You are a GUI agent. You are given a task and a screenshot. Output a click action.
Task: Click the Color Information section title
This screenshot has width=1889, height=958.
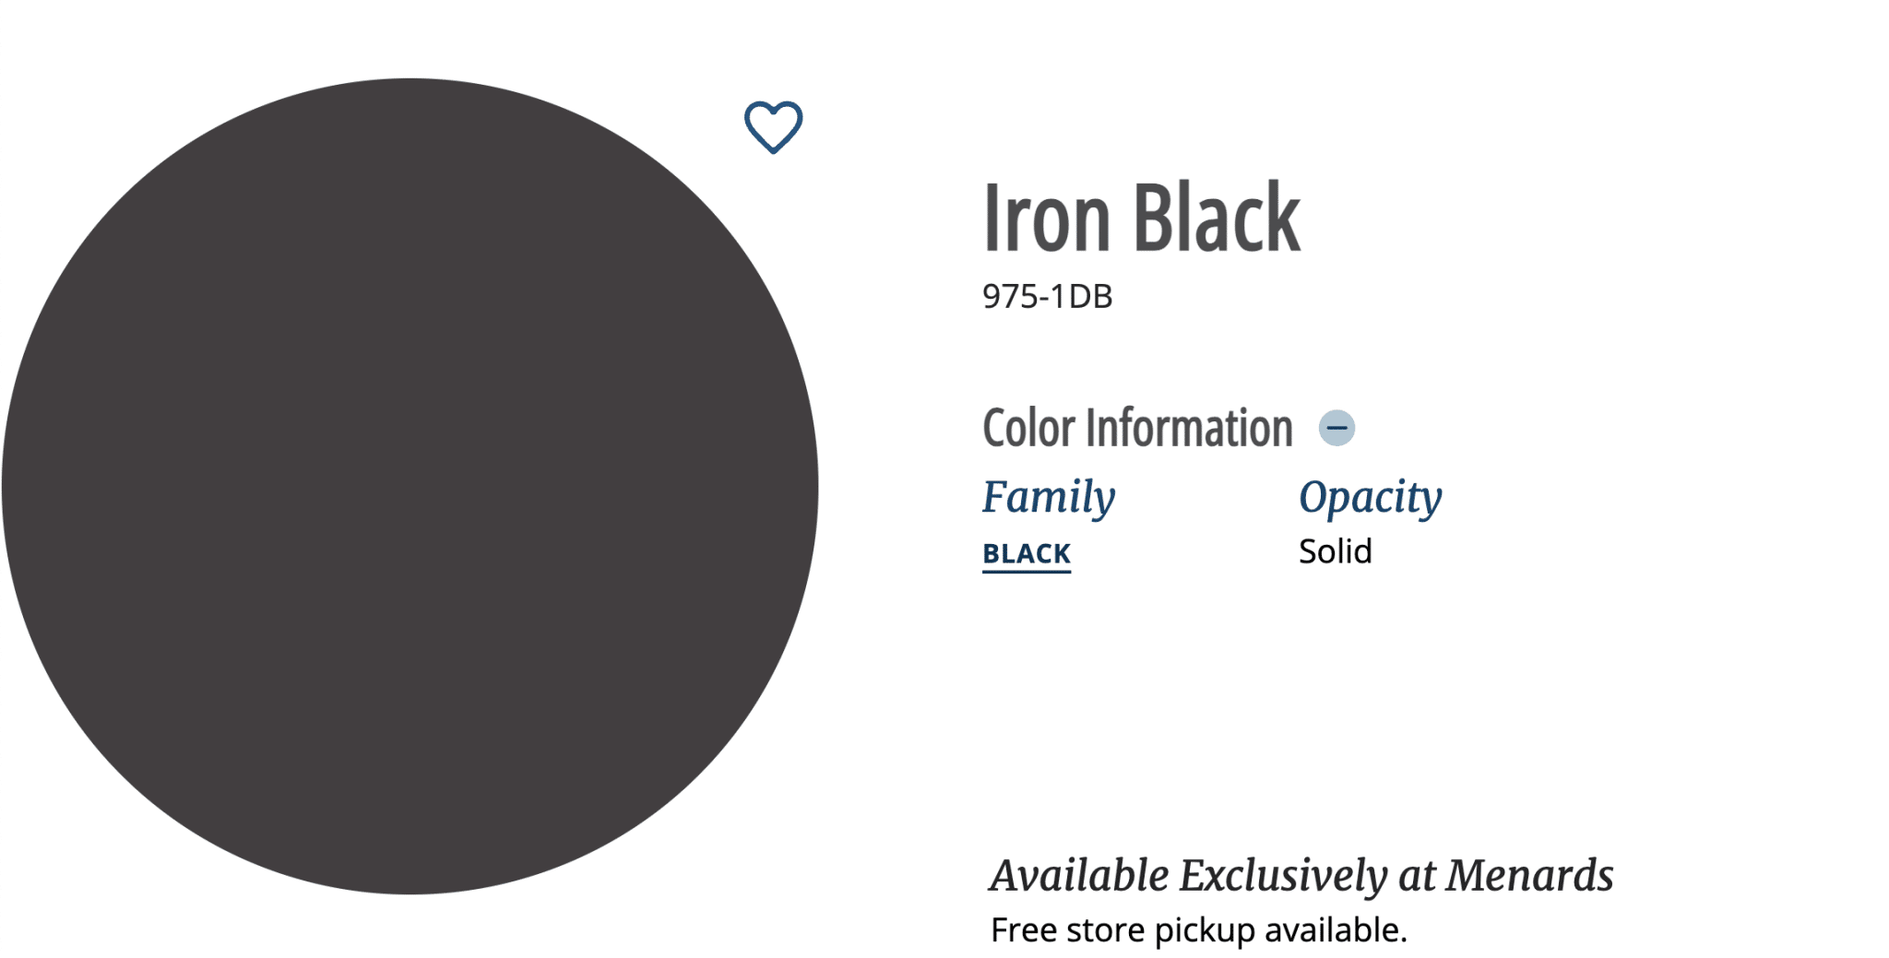tap(1136, 429)
